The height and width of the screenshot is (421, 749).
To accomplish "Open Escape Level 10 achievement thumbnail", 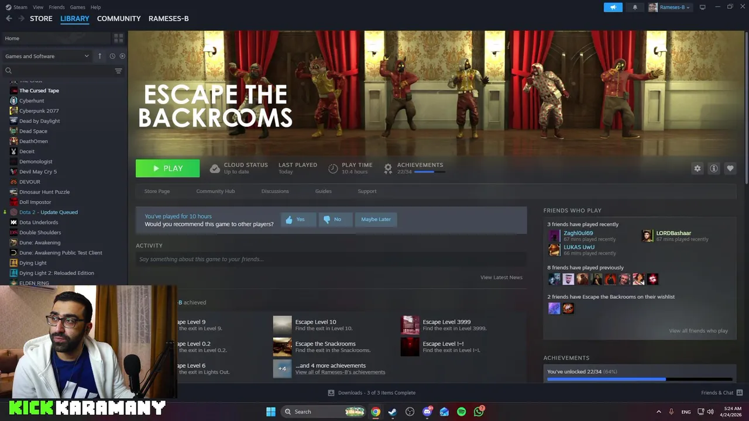I will point(282,325).
